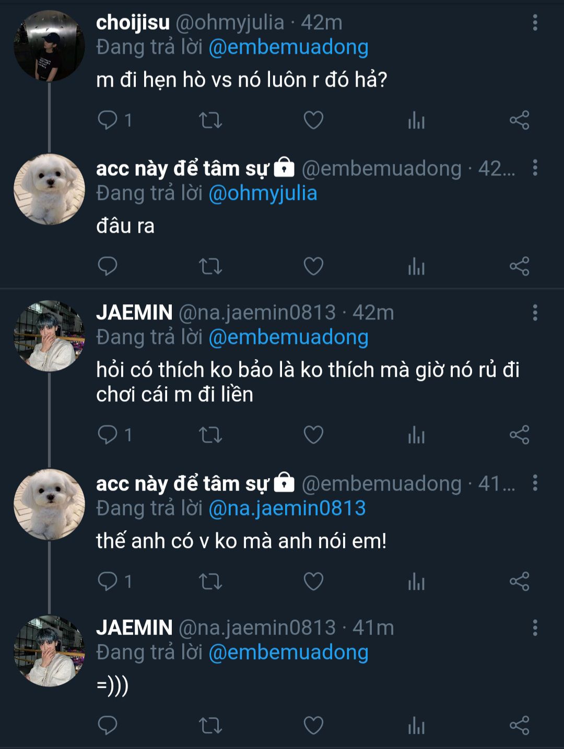Viewport: 564px width, 749px height.
Task: Open choijisu's profile picture
Action: tap(49, 46)
